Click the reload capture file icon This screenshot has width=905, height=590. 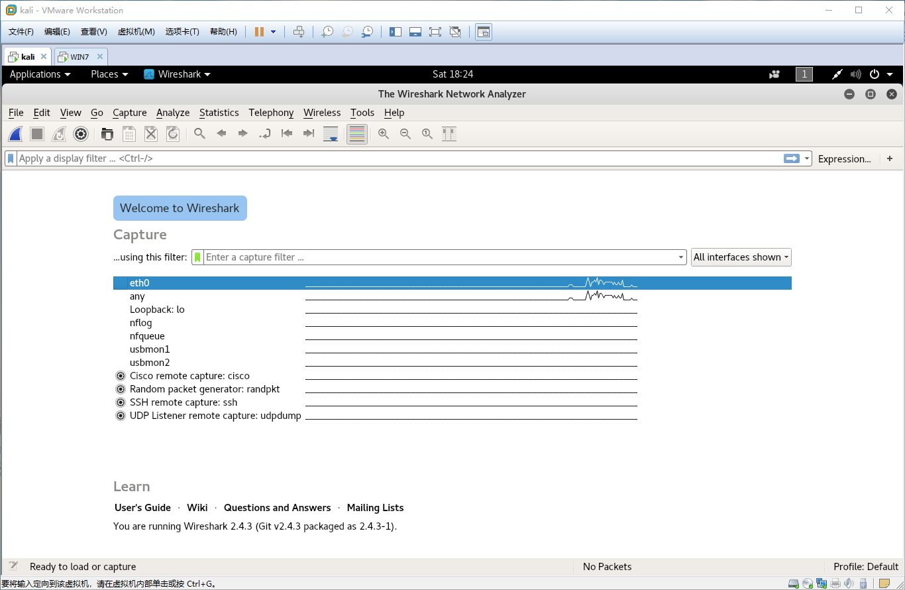[173, 134]
